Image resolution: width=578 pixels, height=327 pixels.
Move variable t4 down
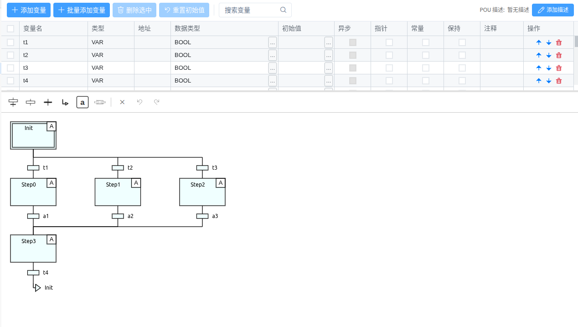click(549, 81)
